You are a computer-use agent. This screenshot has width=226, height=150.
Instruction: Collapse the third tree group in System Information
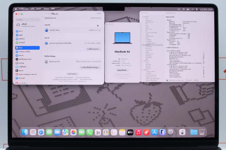coord(143,70)
